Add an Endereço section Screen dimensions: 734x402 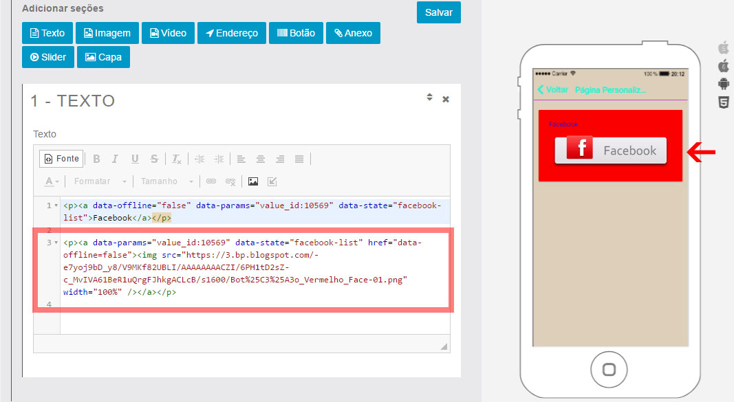[232, 33]
